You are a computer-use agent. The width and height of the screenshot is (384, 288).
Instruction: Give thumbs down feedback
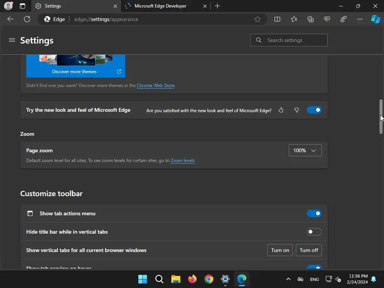pyautogui.click(x=297, y=110)
